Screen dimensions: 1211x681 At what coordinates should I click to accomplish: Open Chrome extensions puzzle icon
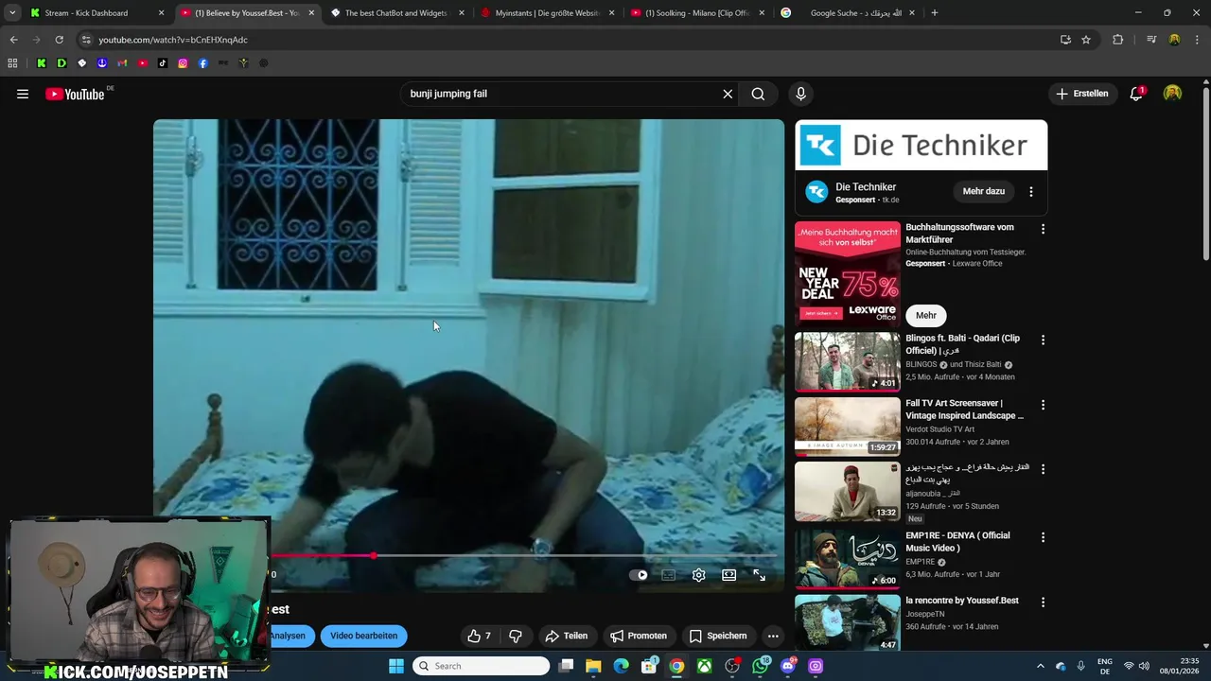click(x=1118, y=40)
